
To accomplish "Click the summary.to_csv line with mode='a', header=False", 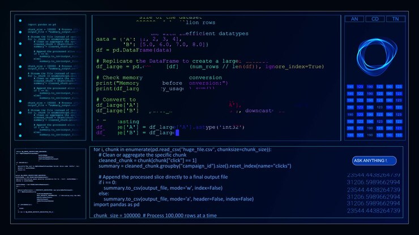I will click(178, 199).
